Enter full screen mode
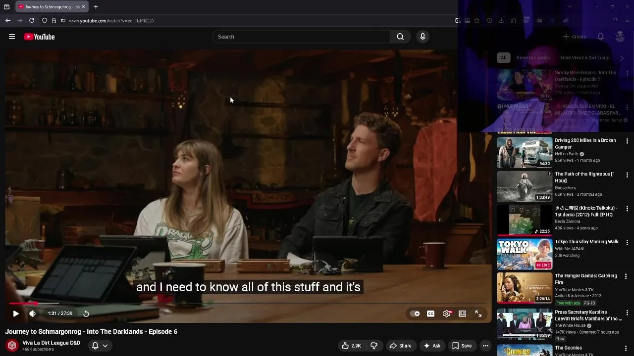Screen dimensions: 634x356 tap(478, 313)
